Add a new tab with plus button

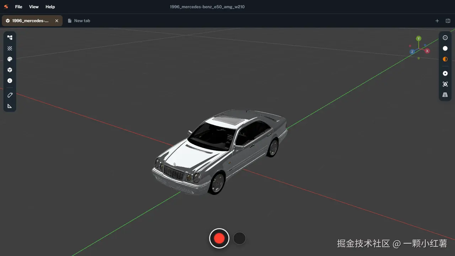[437, 21]
